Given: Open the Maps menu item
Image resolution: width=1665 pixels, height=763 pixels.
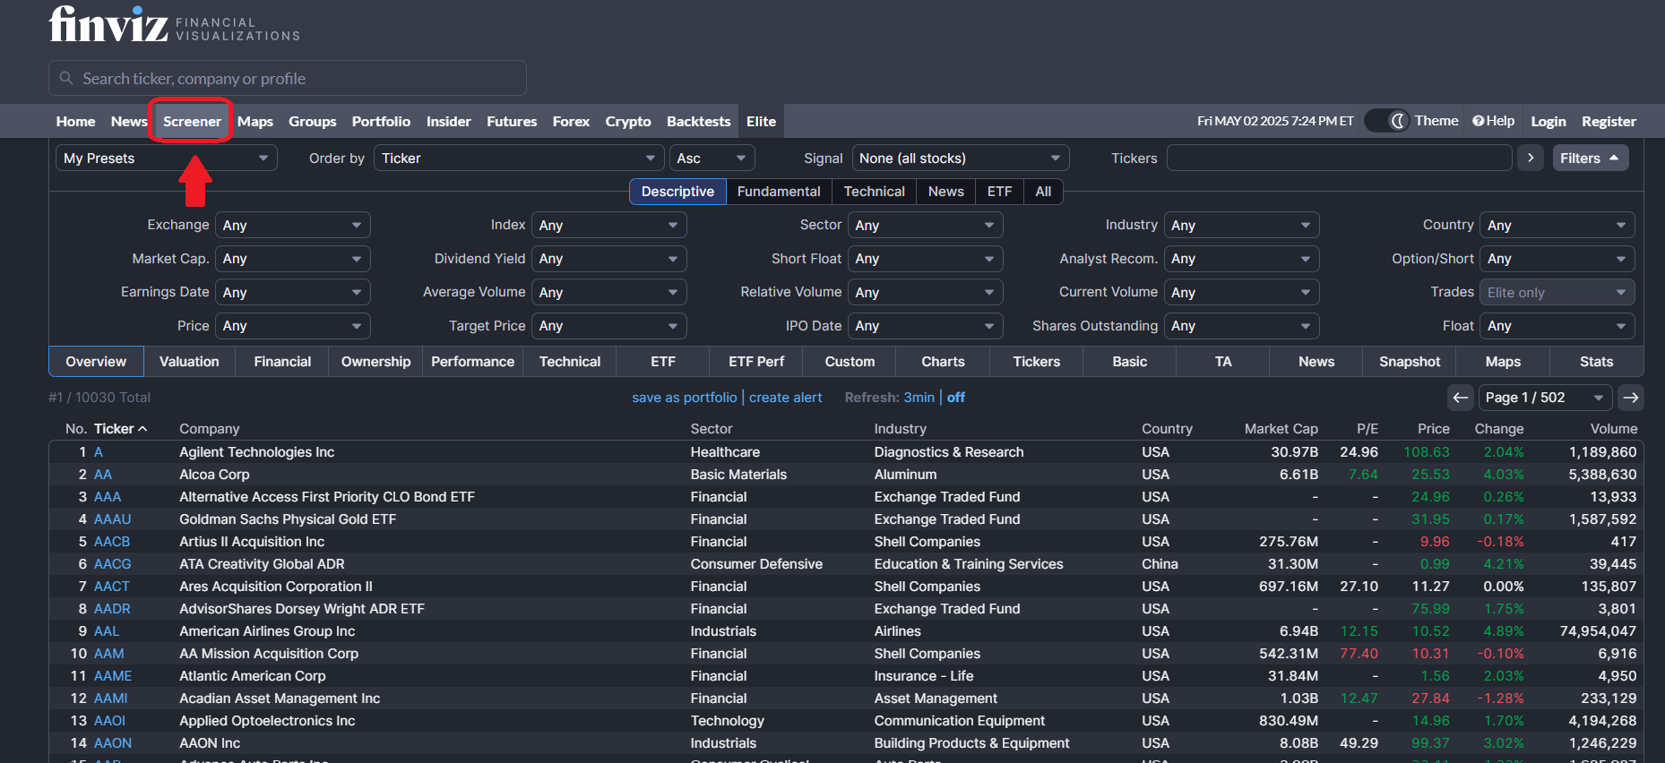Looking at the screenshot, I should coord(255,121).
